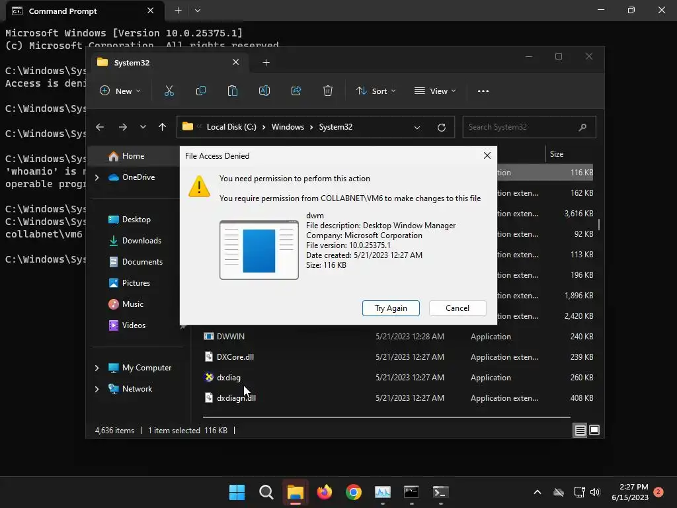The image size is (677, 508).
Task: Open Pictures in navigation pane
Action: coord(136,283)
